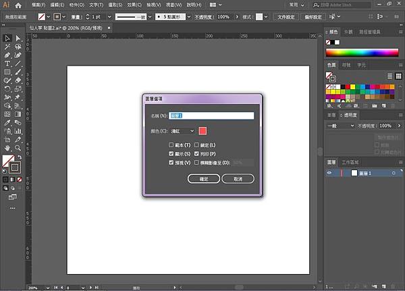The image size is (405, 291).
Task: Select the Blend tool
Action: 18,122
